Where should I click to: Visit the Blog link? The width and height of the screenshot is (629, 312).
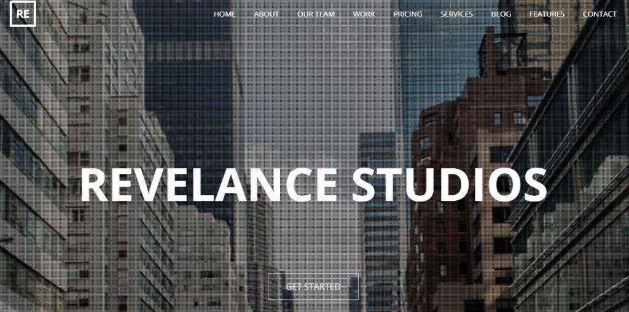501,14
